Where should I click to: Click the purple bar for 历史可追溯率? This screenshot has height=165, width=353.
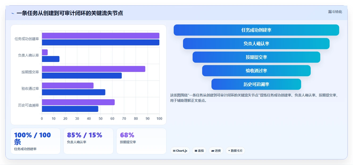click(78, 102)
